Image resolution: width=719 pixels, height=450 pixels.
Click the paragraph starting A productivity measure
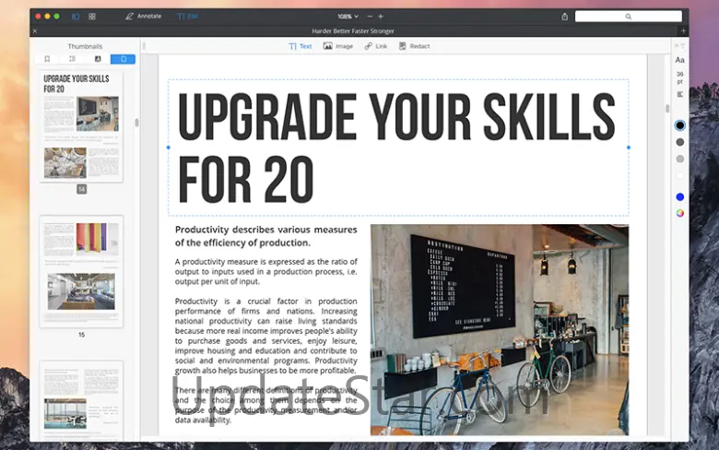coord(266,271)
